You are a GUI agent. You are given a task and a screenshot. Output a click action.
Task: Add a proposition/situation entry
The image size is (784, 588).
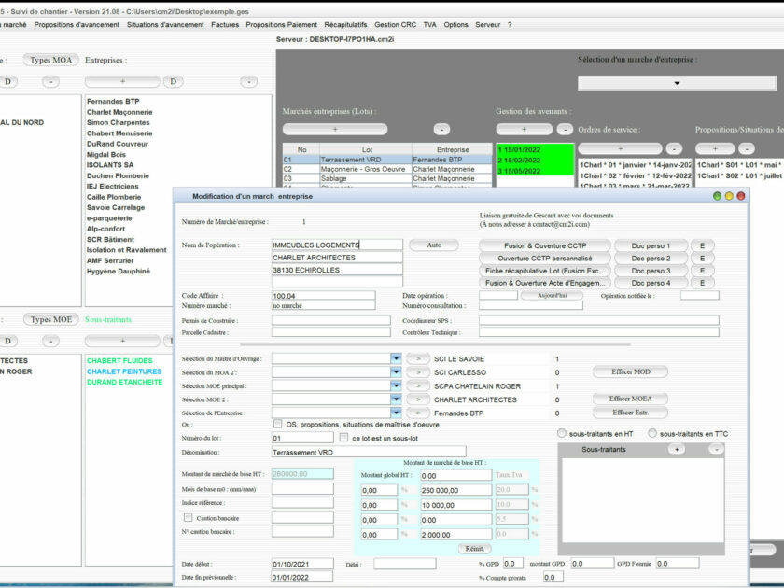[715, 148]
